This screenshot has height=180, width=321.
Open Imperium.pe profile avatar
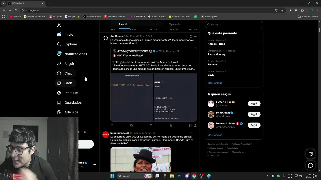pos(106,135)
